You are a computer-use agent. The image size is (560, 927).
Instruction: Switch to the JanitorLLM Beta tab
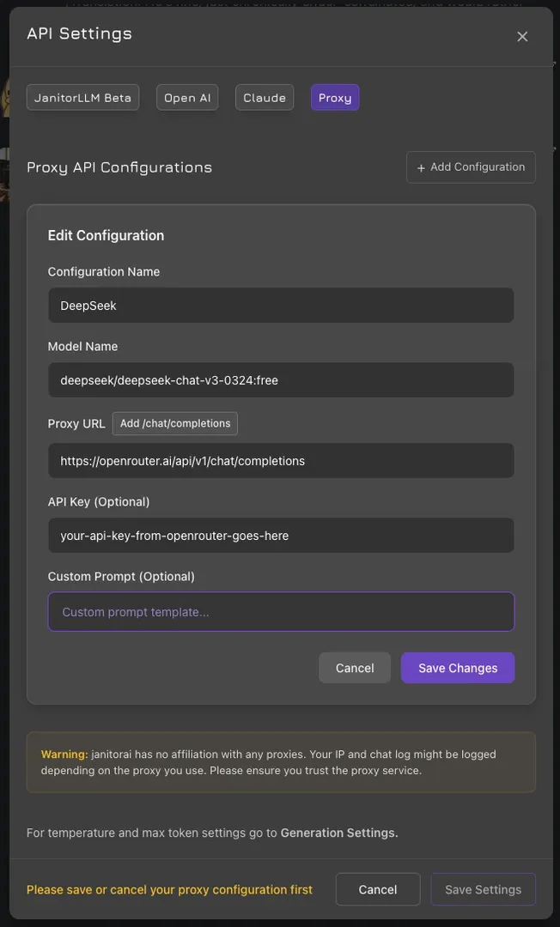click(82, 98)
